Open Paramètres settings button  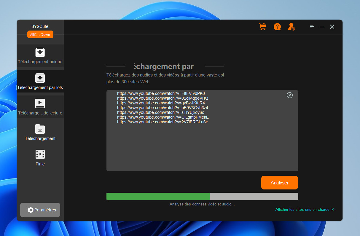pyautogui.click(x=40, y=210)
